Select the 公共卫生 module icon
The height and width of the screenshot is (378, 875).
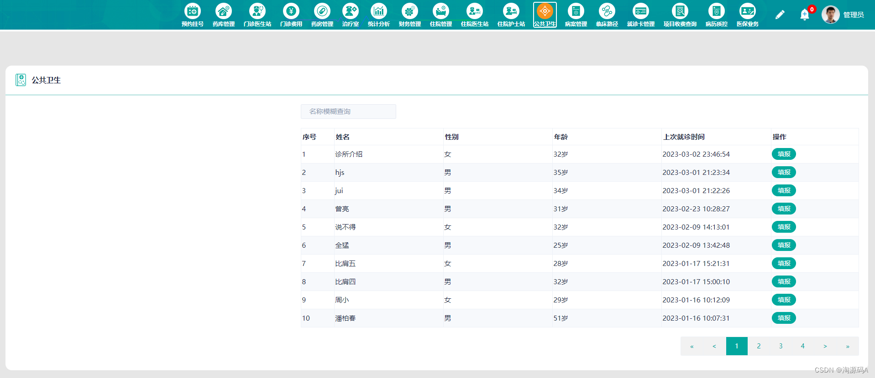[x=545, y=15]
